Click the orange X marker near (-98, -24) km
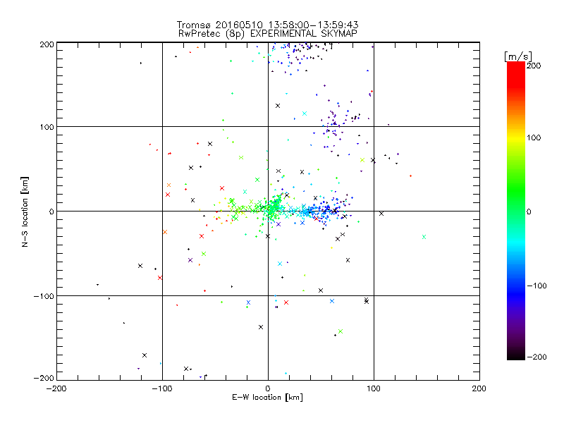The image size is (564, 423). pyautogui.click(x=165, y=232)
